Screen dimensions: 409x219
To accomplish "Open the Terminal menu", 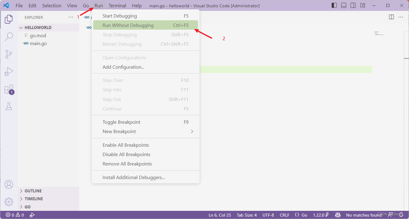I will click(117, 5).
